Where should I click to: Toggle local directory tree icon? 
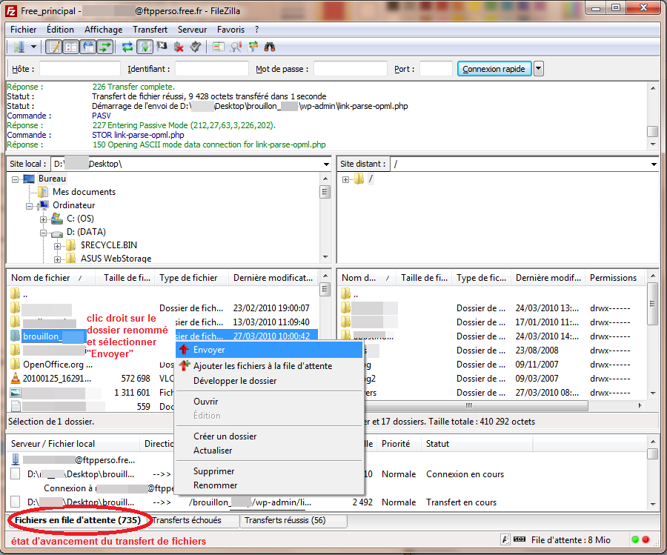[x=71, y=47]
